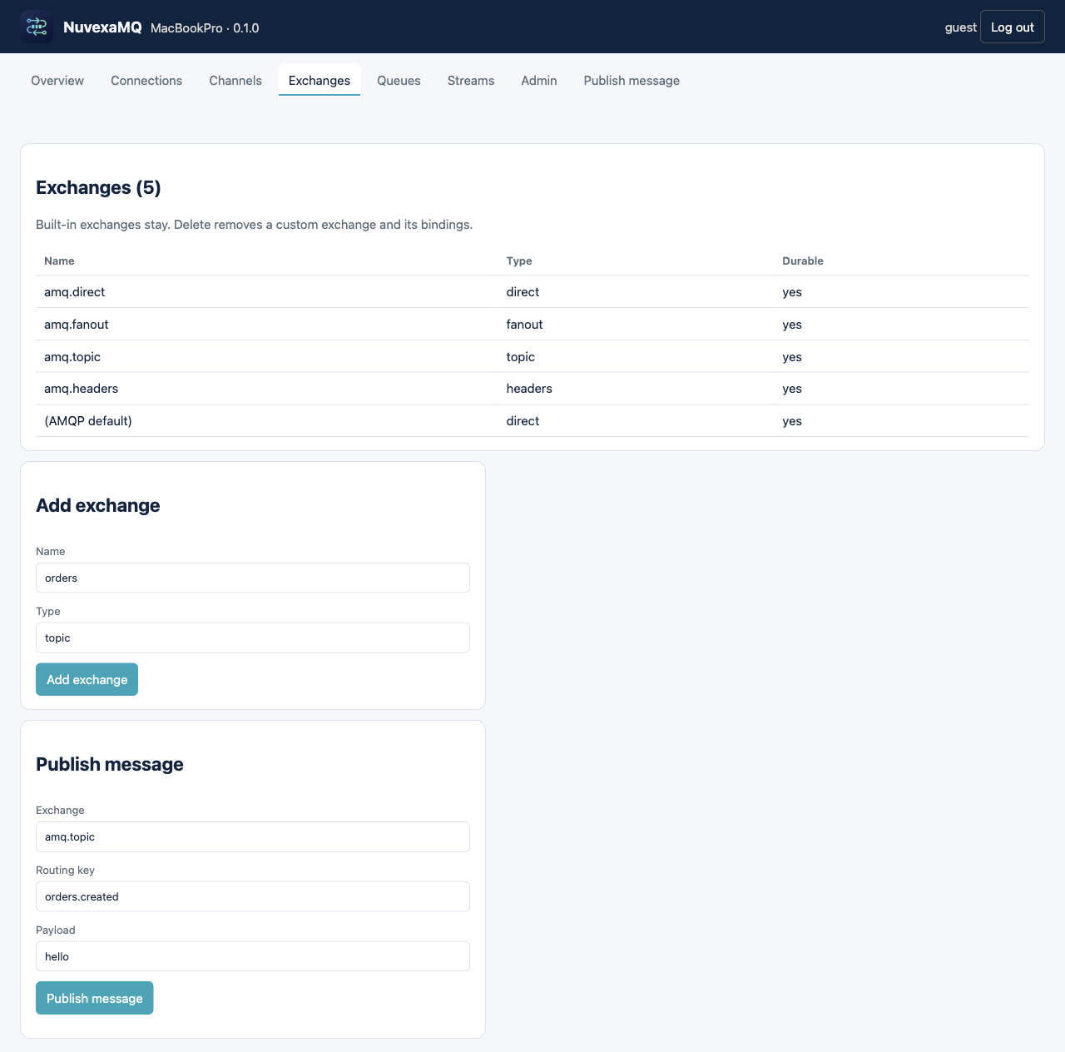The height and width of the screenshot is (1052, 1065).
Task: Click the durable yes value for amq.headers
Action: pyautogui.click(x=792, y=389)
